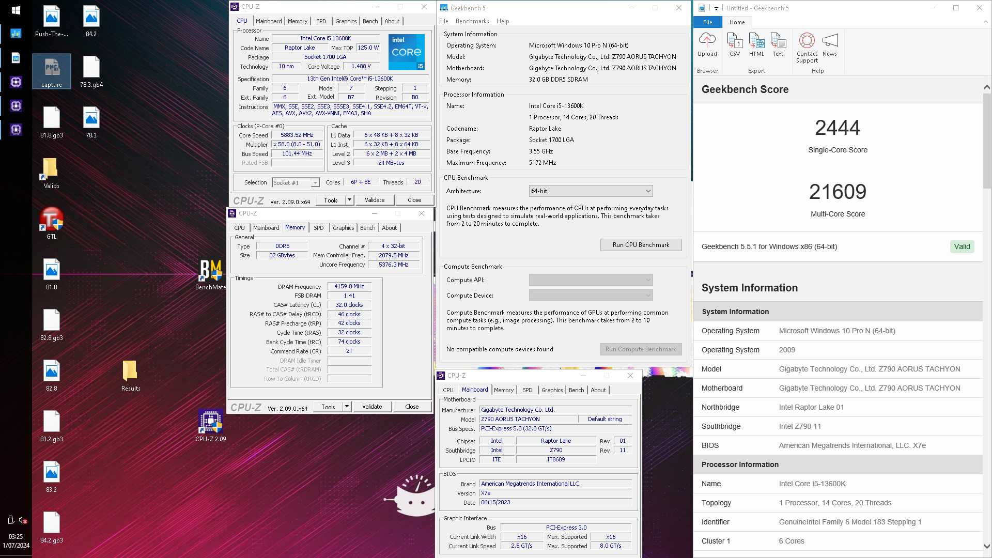Viewport: 992px width, 558px height.
Task: Open the Benchmarks menu in Geekbench 5
Action: pos(472,21)
